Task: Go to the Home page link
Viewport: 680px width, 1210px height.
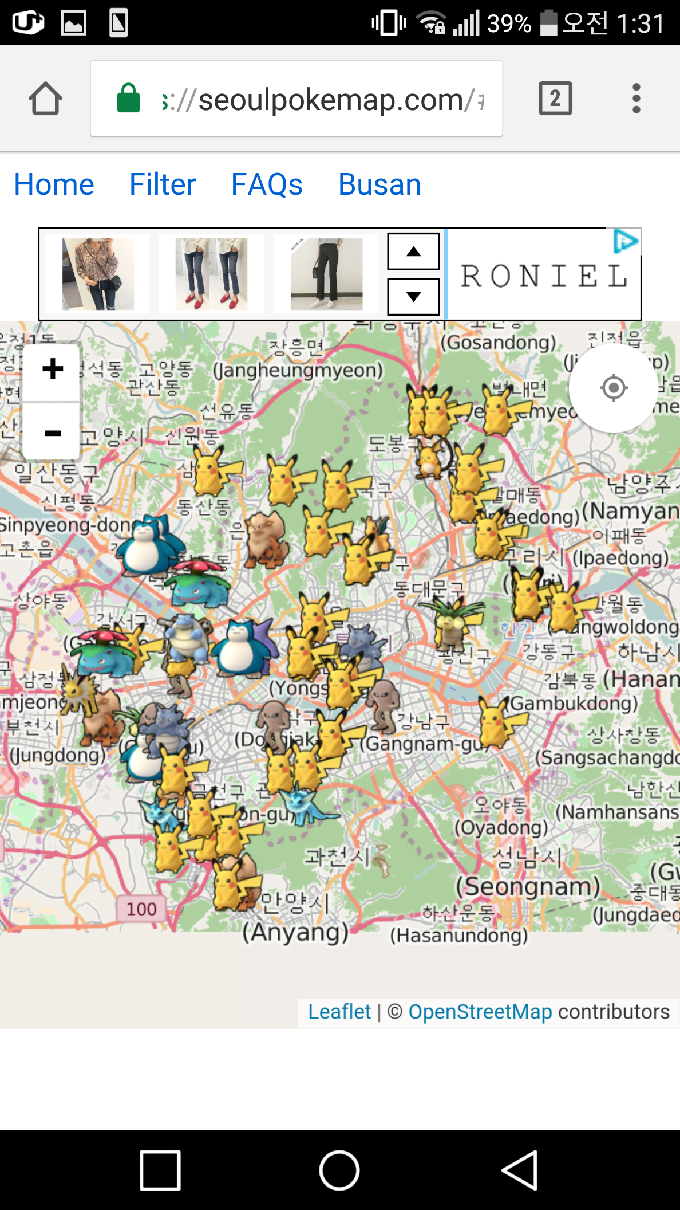Action: point(54,184)
